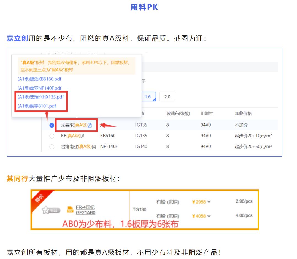This screenshot has height=259, width=297.
Task: Click the TG130 text in competitor box
Action: [139, 210]
